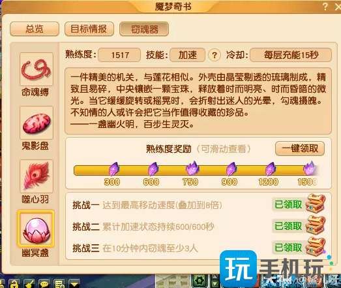Open the 窃魂器 tab
Viewport: 341px width, 288px height.
[144, 29]
